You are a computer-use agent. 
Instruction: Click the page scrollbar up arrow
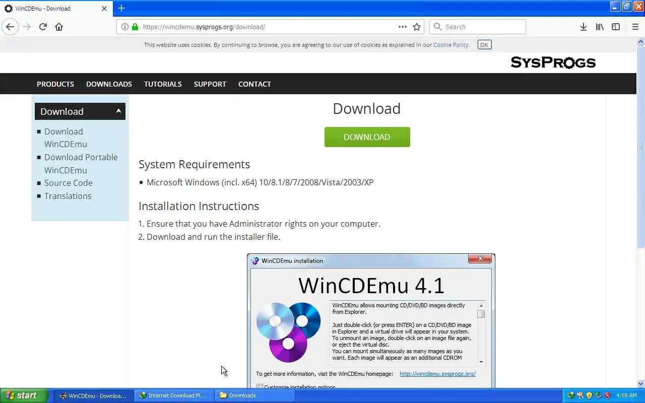[640, 42]
